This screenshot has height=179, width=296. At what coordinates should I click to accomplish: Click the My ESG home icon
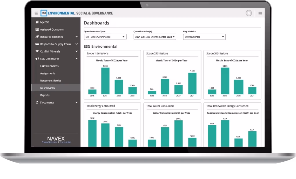pos(37,22)
